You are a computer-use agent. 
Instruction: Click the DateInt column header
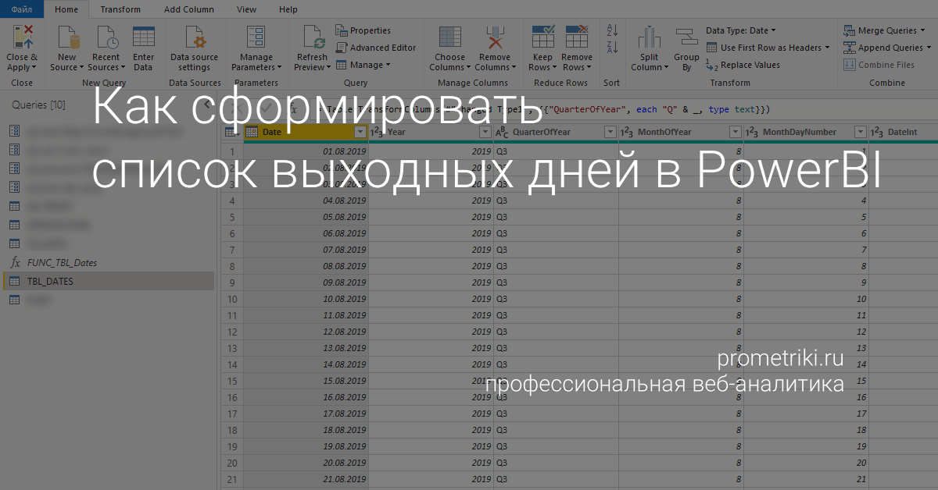902,132
